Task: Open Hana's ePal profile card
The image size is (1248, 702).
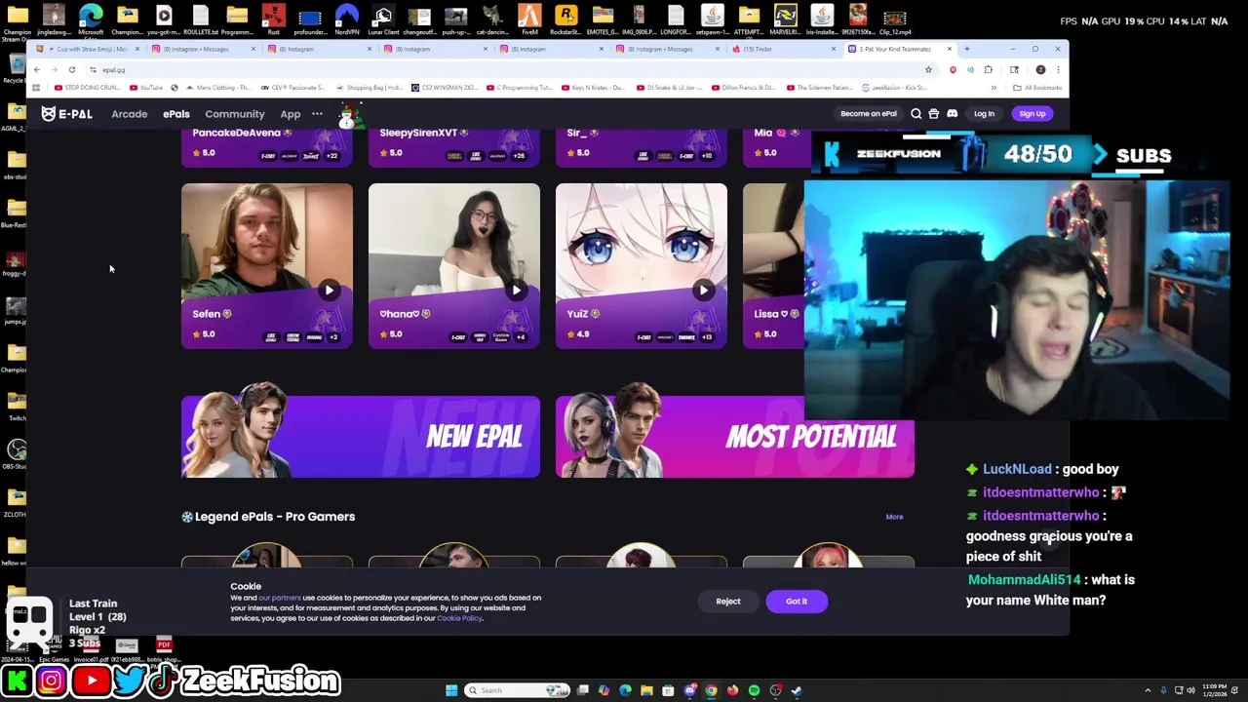Action: pos(453,265)
